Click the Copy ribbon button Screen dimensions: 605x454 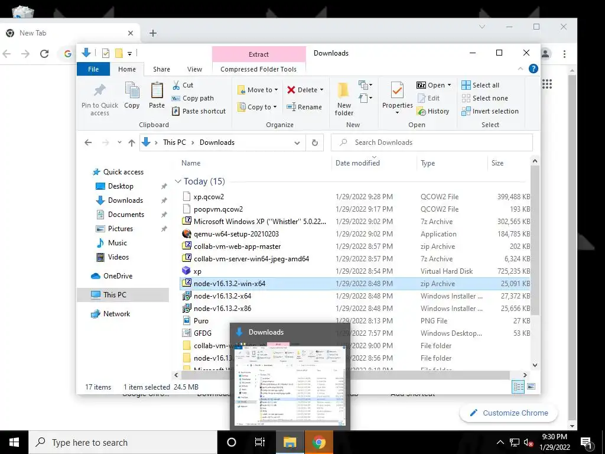[132, 95]
